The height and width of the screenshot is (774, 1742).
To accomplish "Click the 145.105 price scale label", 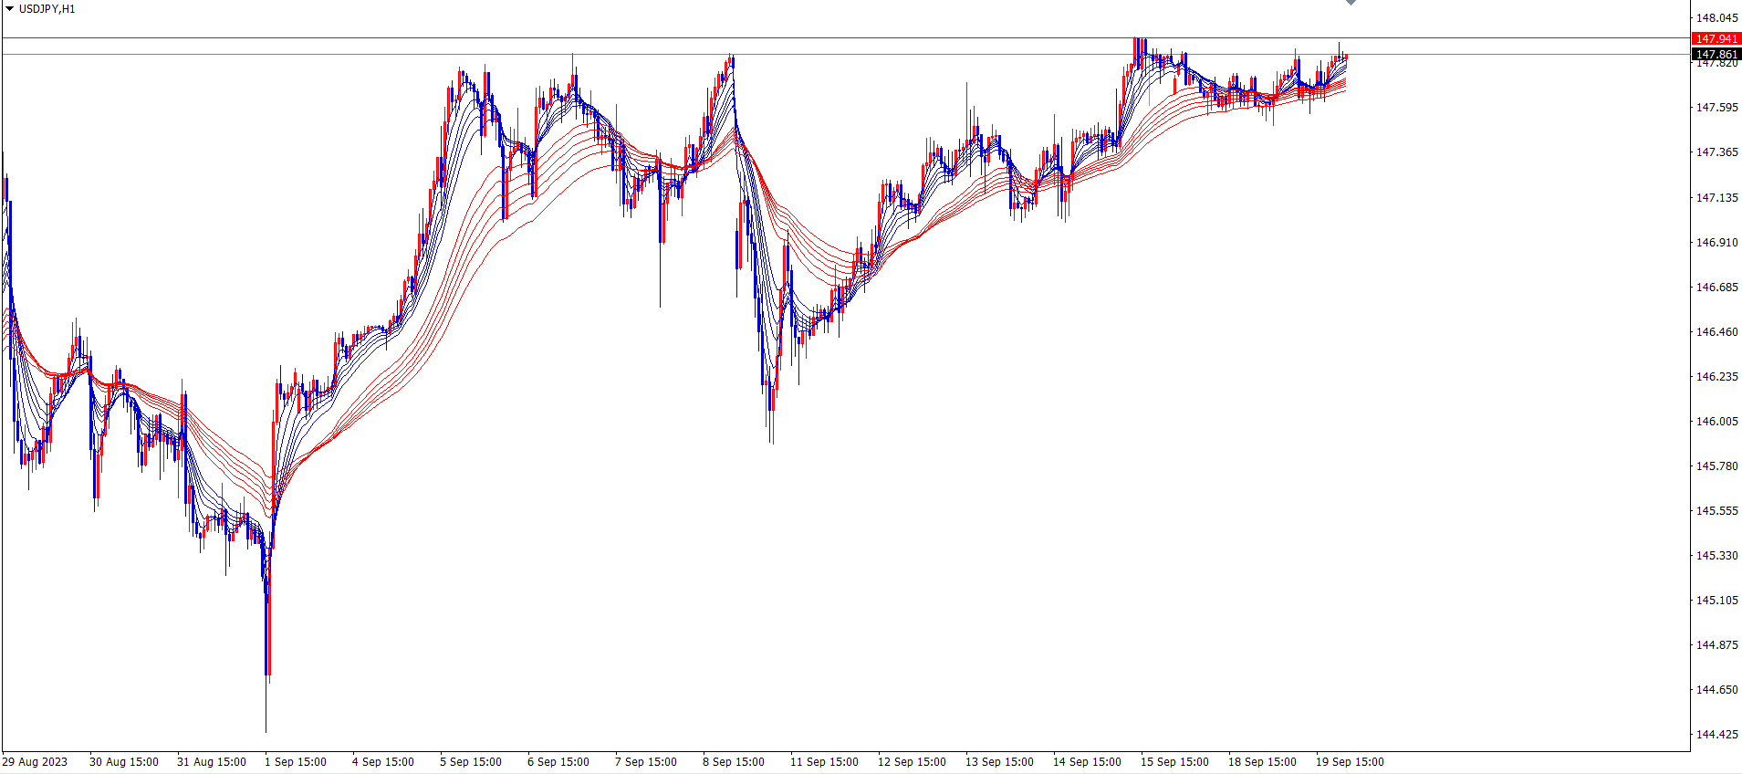I will [1716, 601].
